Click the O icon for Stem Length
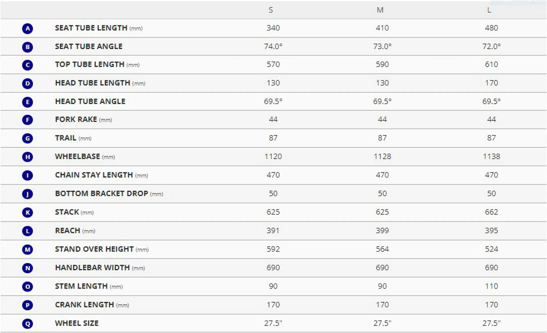 click(x=27, y=287)
